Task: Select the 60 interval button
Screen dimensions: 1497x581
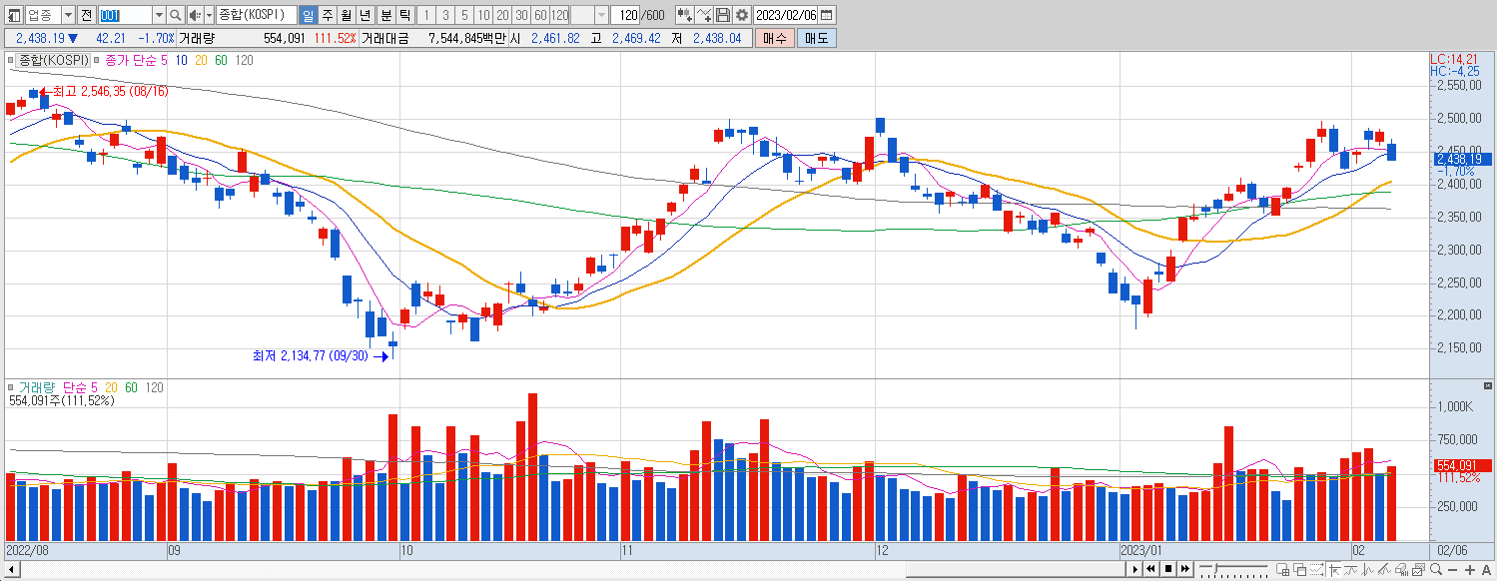Action: click(540, 15)
